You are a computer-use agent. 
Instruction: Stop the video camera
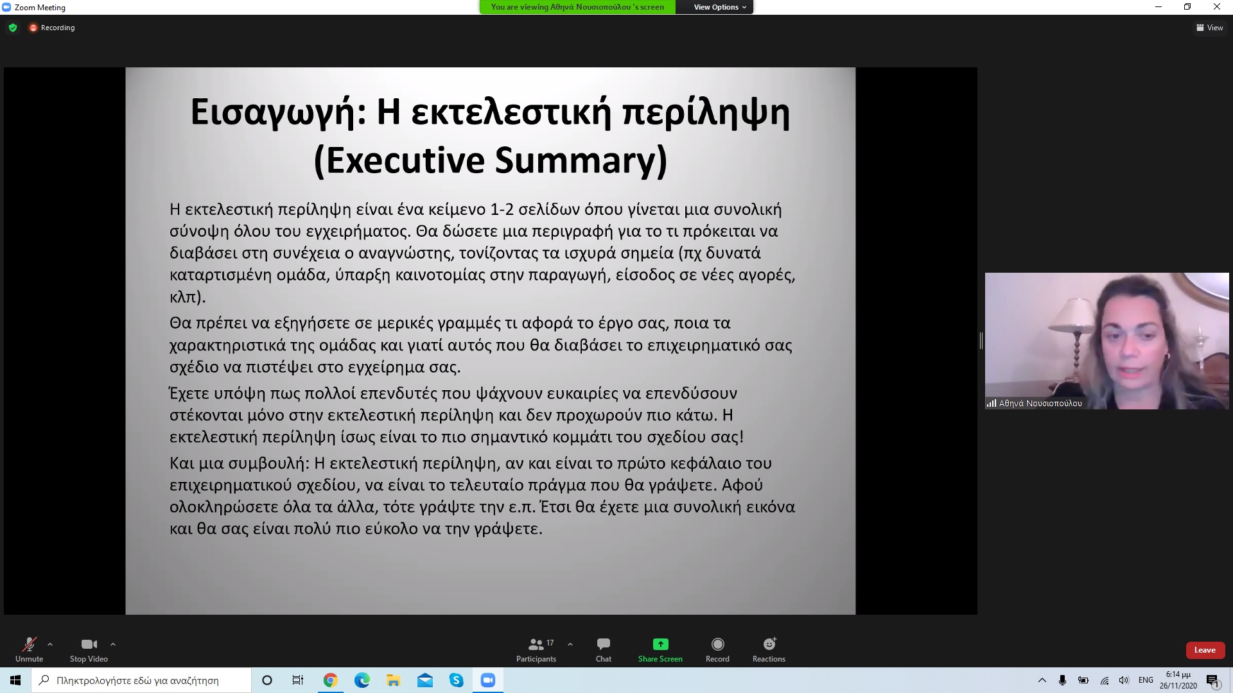click(89, 649)
